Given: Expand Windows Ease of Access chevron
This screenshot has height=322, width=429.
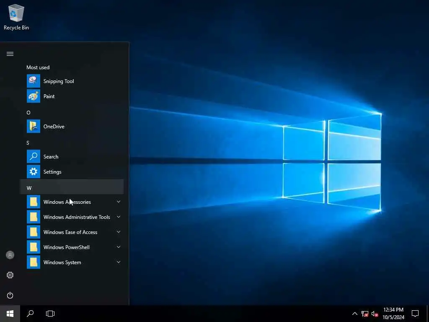Looking at the screenshot, I should coord(119,232).
